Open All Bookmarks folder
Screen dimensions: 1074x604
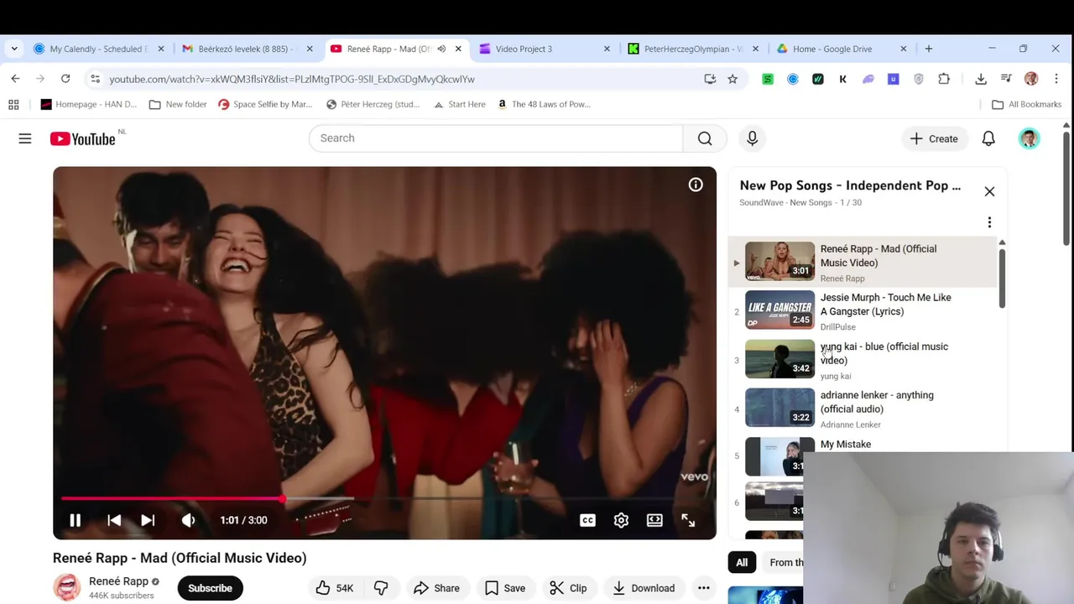coord(1027,104)
